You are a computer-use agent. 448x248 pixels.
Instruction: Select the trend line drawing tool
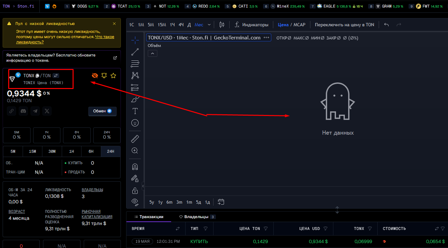pos(135,52)
